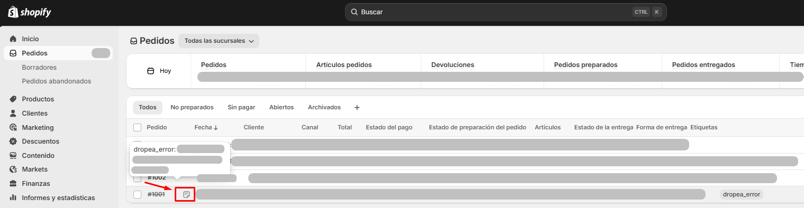Screen dimensions: 804x208
Task: Open Pedidos abandonados link
Action: coord(57,81)
